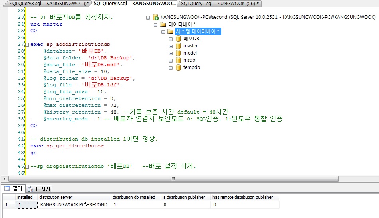Click the tempdb database cylinder icon
This screenshot has width=379, height=218.
(x=178, y=67)
